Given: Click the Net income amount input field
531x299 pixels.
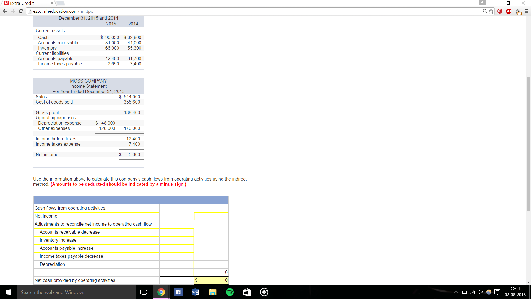Looking at the screenshot, I should pos(211,216).
